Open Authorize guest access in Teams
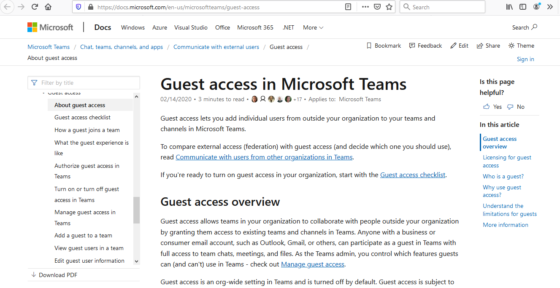Image resolution: width=560 pixels, height=288 pixels. 87,171
